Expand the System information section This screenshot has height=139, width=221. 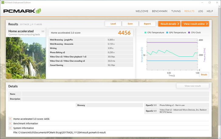10,128
